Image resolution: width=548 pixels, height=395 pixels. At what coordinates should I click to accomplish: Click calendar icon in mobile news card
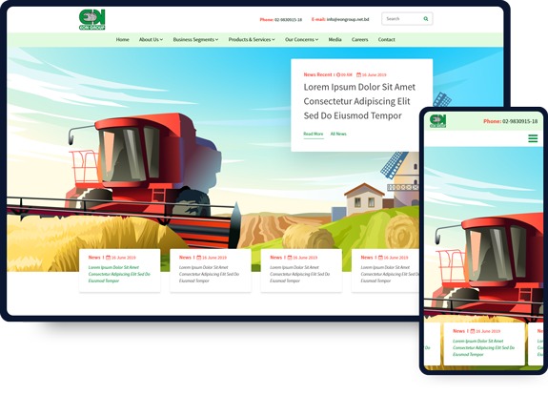point(473,331)
